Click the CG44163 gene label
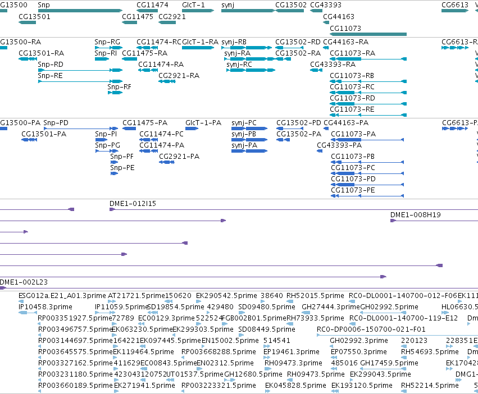 click(339, 16)
